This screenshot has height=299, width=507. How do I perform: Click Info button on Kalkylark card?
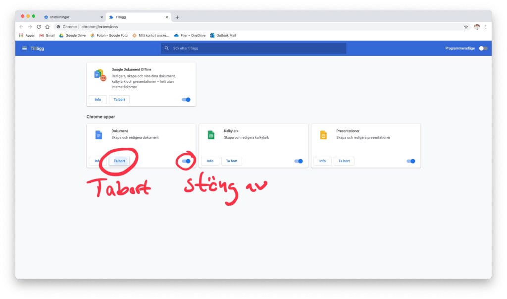pyautogui.click(x=210, y=161)
